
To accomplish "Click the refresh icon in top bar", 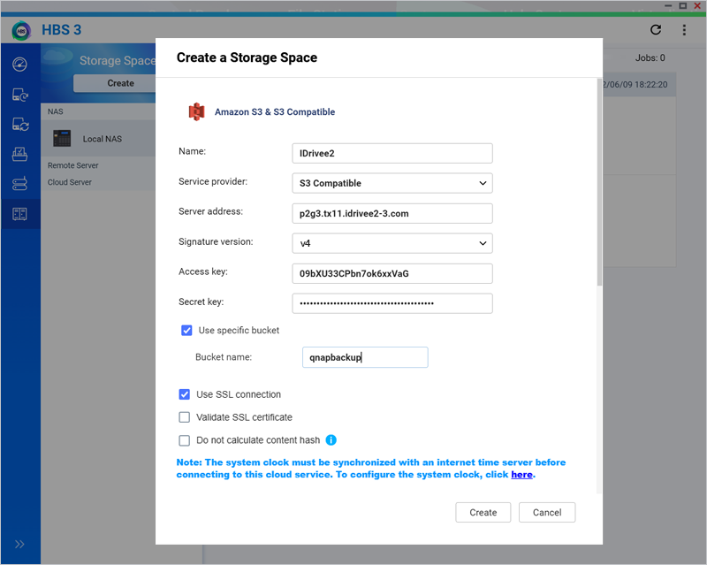I will (x=656, y=30).
